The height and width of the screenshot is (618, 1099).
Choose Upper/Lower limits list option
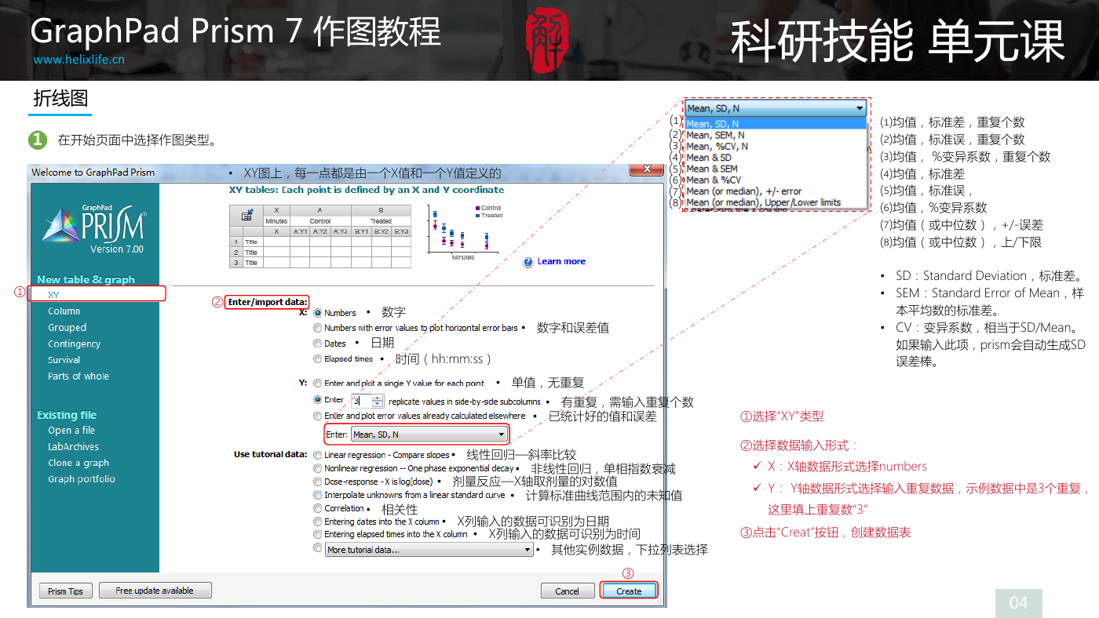point(776,202)
